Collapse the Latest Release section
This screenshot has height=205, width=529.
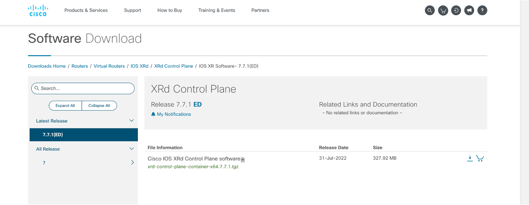pos(132,121)
